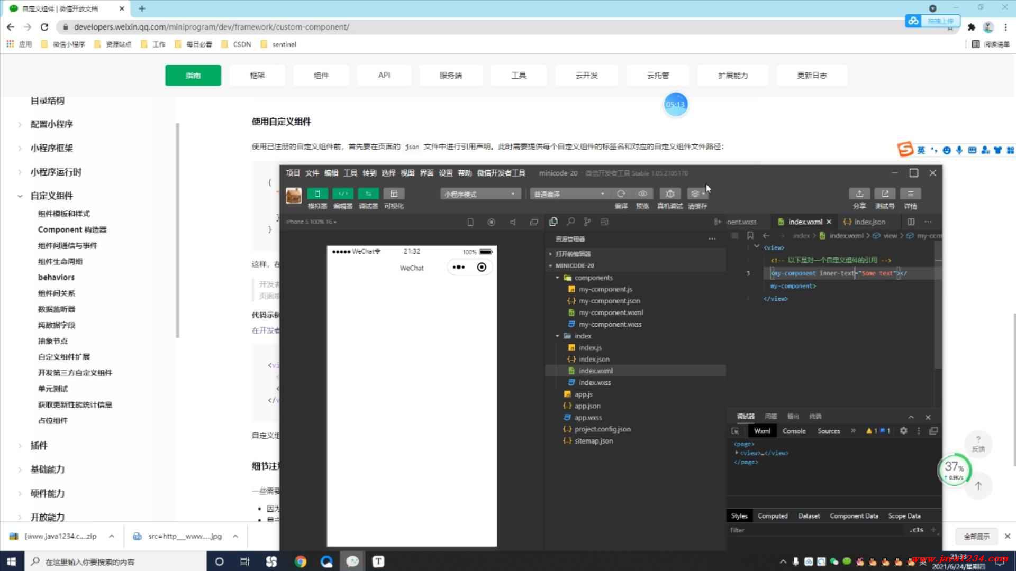Click the preview eye icon
1016x571 pixels.
pos(642,194)
